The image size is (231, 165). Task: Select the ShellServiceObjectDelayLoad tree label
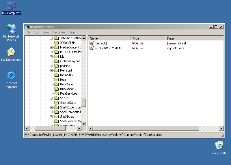(71, 121)
